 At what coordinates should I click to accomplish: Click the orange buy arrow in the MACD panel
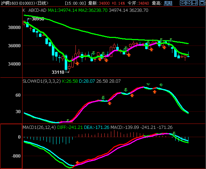(77, 163)
